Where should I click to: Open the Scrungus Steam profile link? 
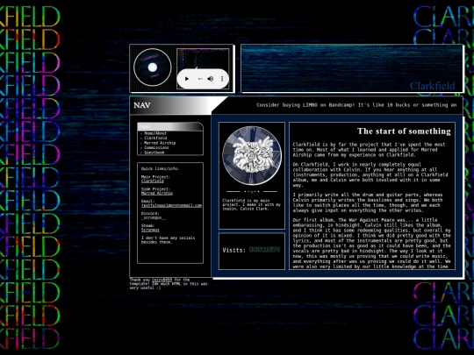tap(150, 230)
